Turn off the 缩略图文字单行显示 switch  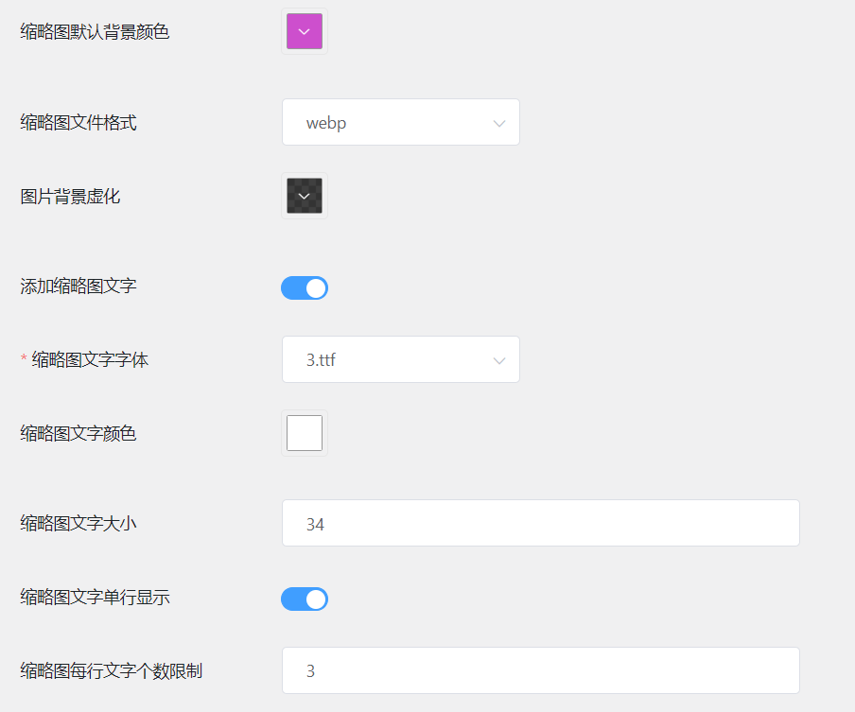pos(304,599)
